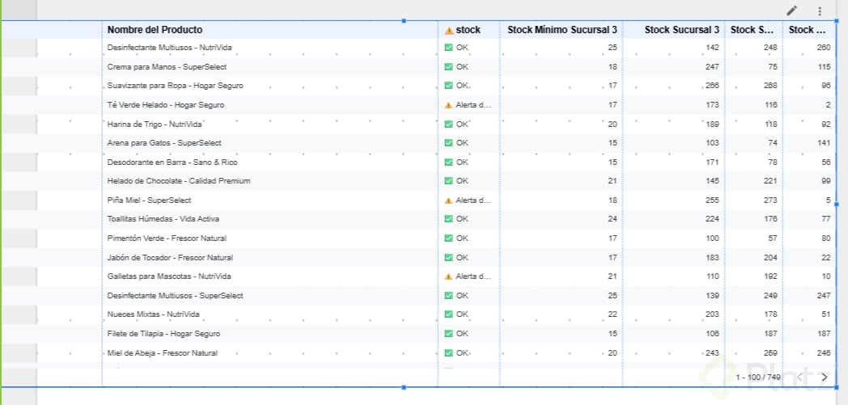The height and width of the screenshot is (405, 848).
Task: Click alert icon for Piña Miel row
Action: coord(448,200)
